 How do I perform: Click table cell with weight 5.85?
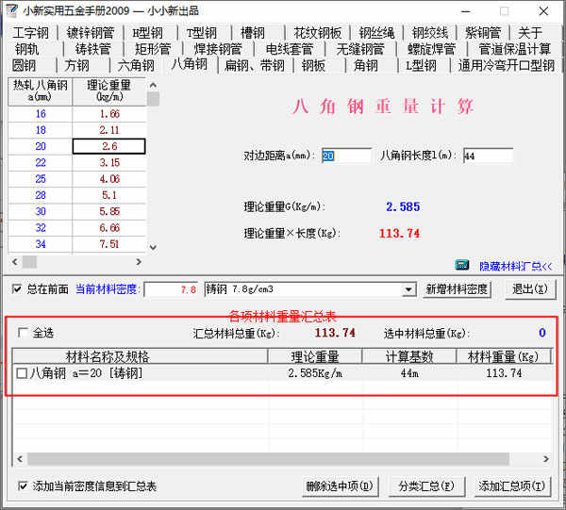[109, 211]
